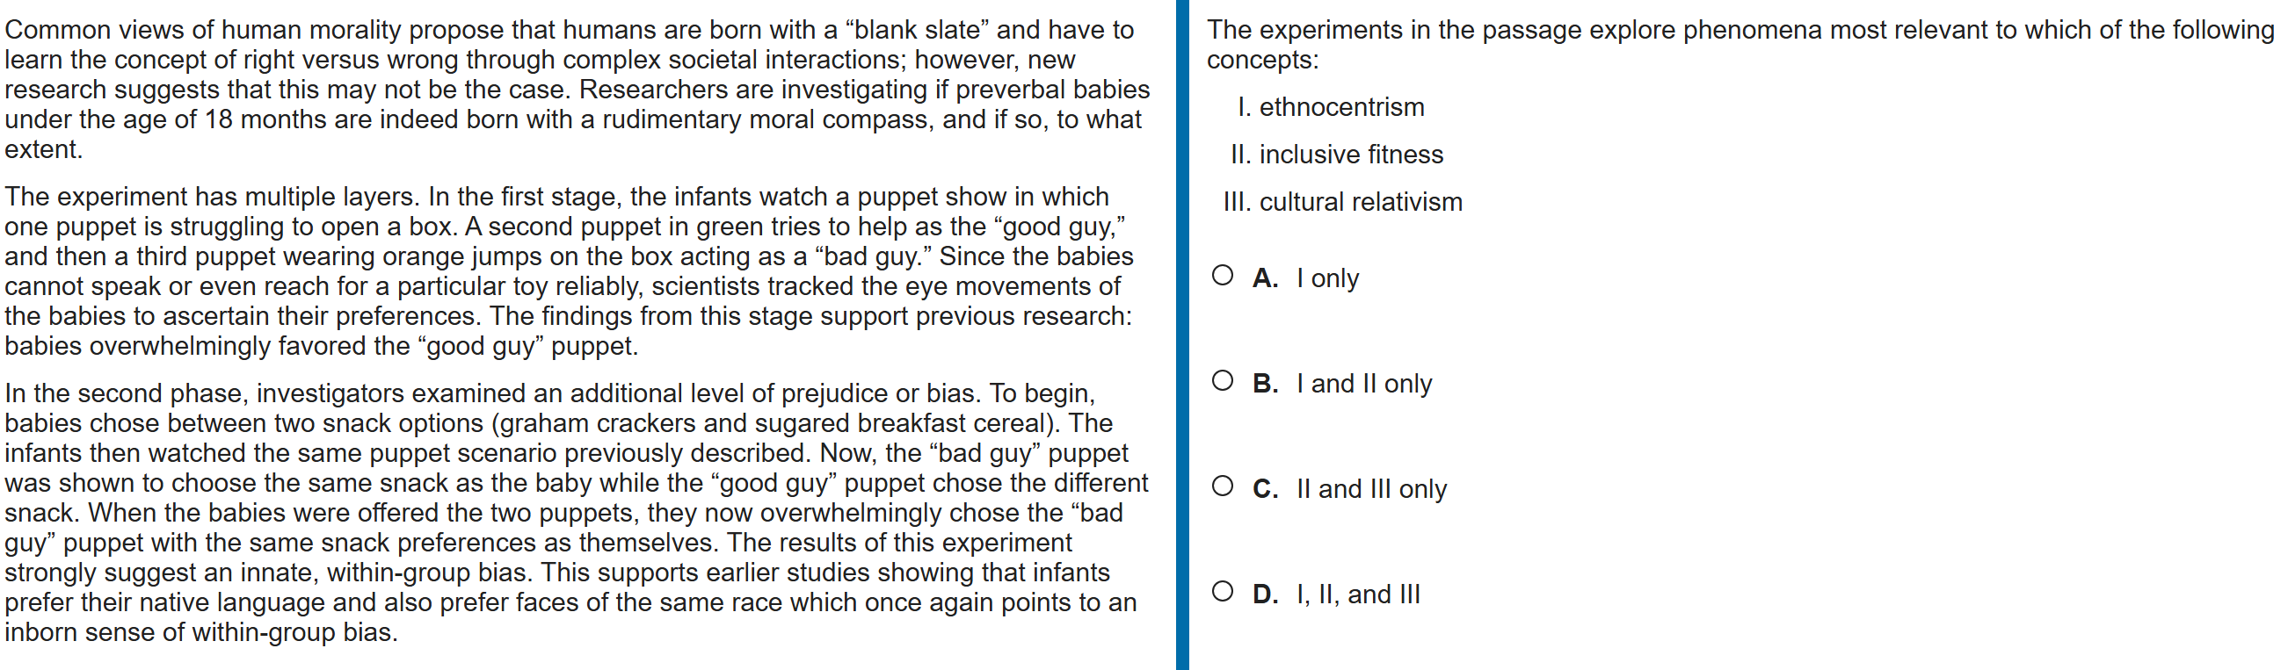Click statement "II. inclusive fitness"
The height and width of the screenshot is (670, 2288).
(1337, 155)
